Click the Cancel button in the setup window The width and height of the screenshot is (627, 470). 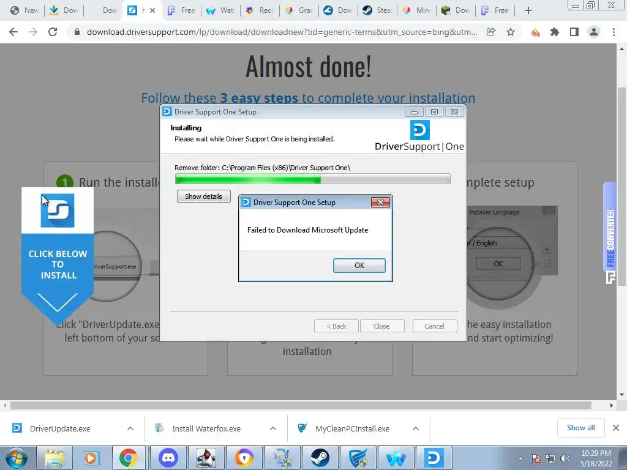[x=434, y=326]
